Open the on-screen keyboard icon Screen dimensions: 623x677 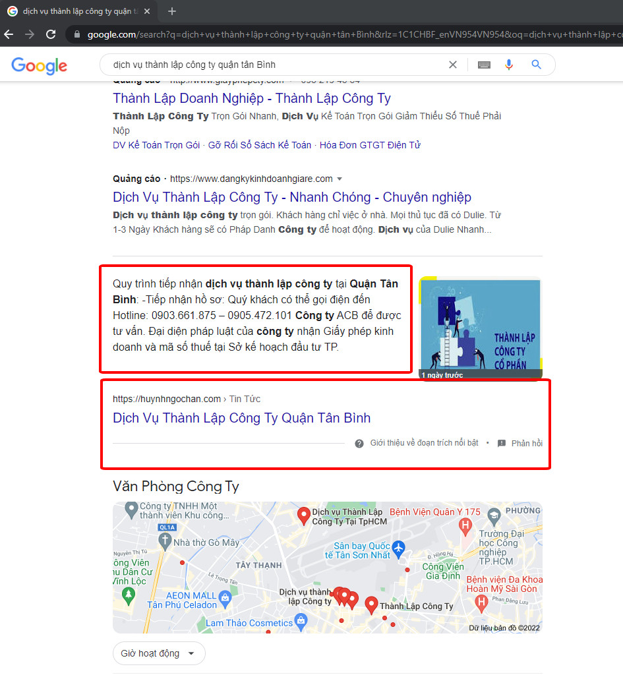[484, 65]
